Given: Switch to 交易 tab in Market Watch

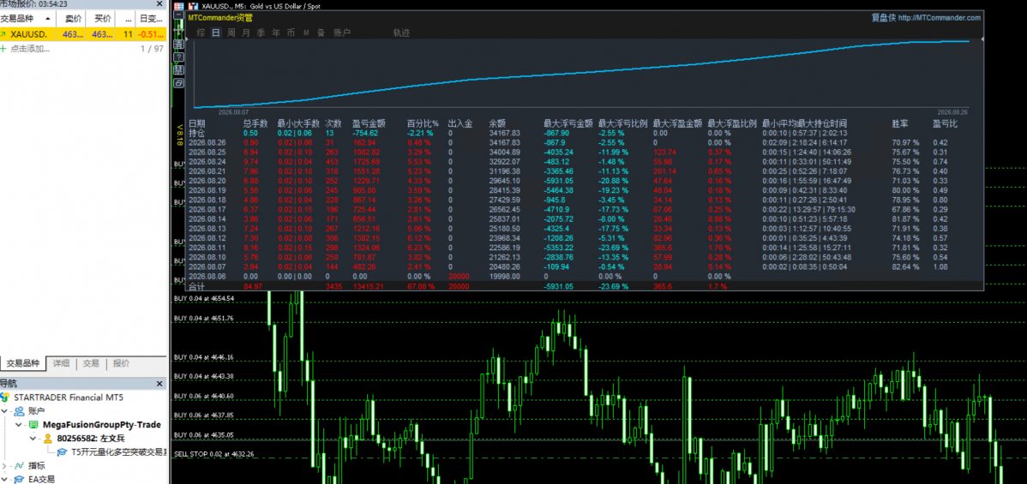Looking at the screenshot, I should (91, 363).
